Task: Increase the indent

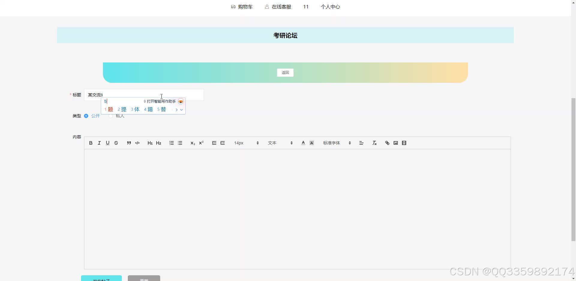Action: point(223,143)
